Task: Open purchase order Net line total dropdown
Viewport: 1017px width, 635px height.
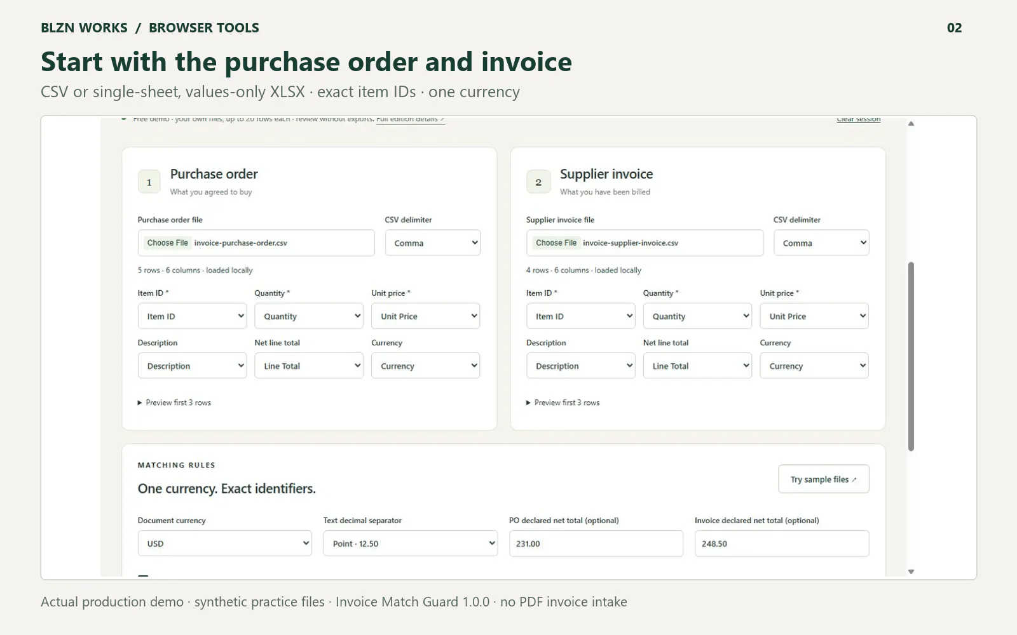Action: (309, 366)
